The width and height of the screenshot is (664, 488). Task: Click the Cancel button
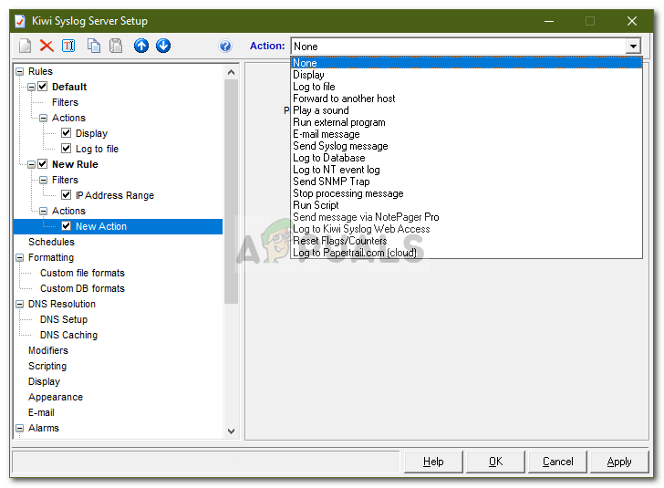pyautogui.click(x=557, y=462)
